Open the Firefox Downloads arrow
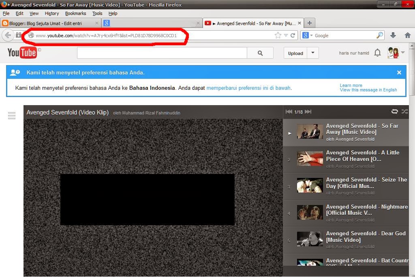This screenshot has width=415, height=277. pyautogui.click(x=393, y=35)
